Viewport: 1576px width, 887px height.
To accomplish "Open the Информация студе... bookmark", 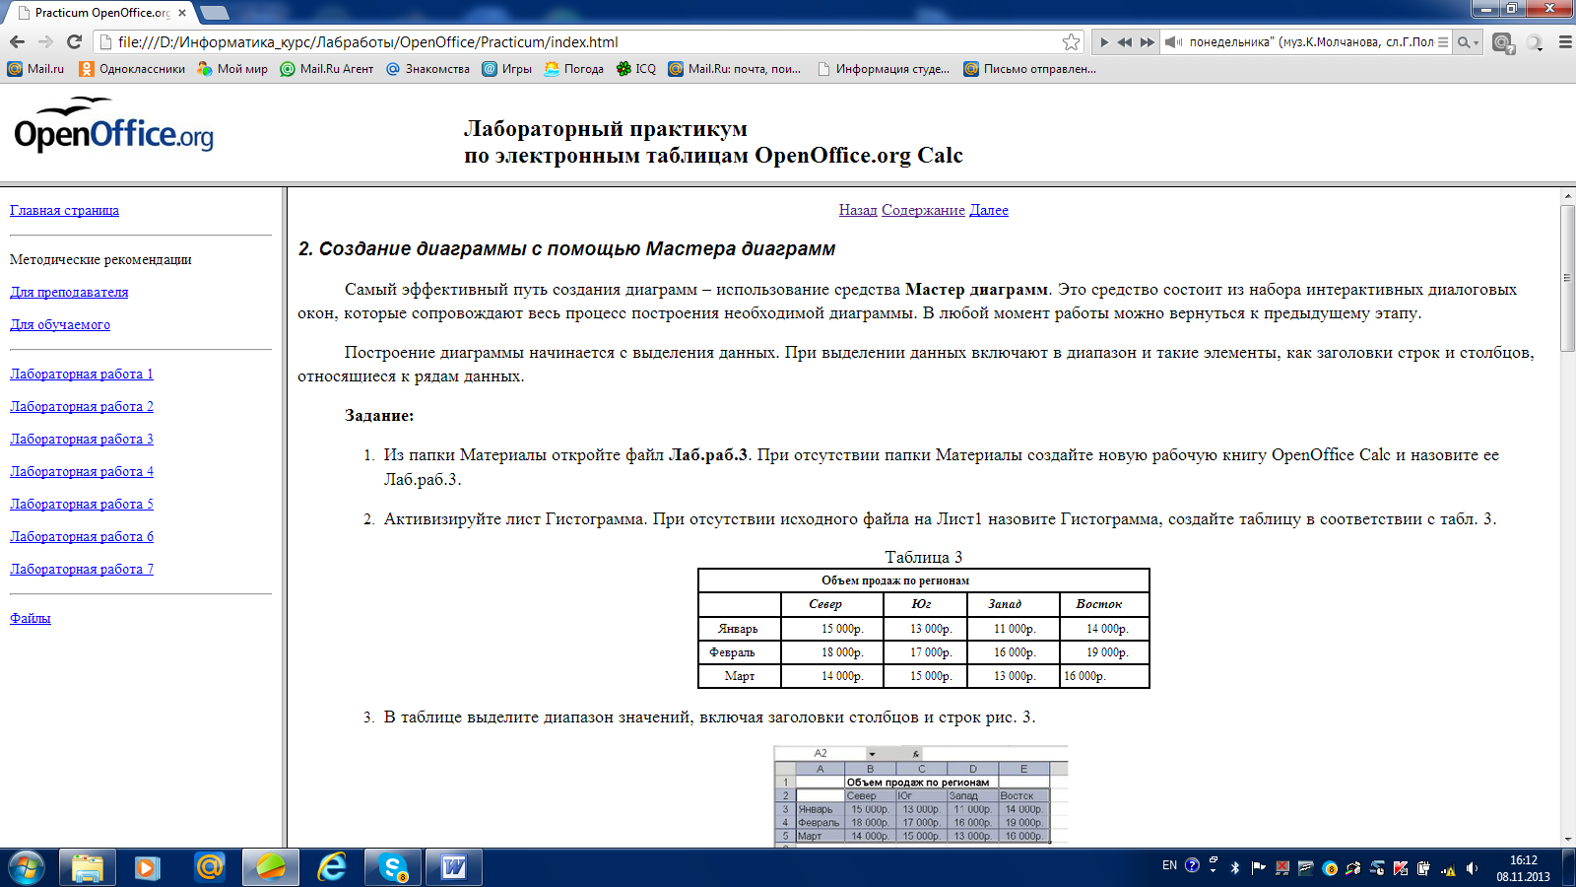I will [x=884, y=69].
